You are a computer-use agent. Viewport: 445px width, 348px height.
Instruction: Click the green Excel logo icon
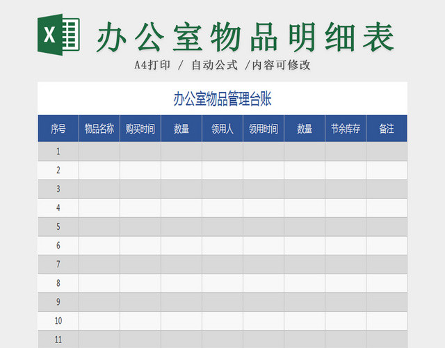58,35
